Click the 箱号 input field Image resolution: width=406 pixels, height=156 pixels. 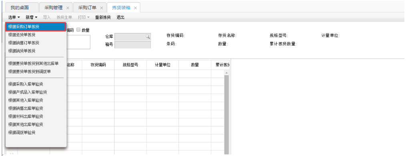click(133, 45)
